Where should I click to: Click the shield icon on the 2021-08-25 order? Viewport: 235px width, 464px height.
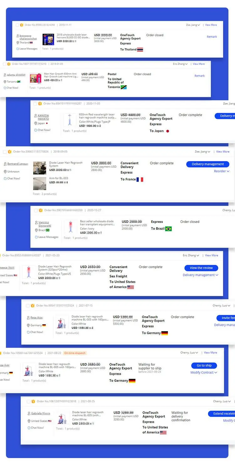coord(34,401)
